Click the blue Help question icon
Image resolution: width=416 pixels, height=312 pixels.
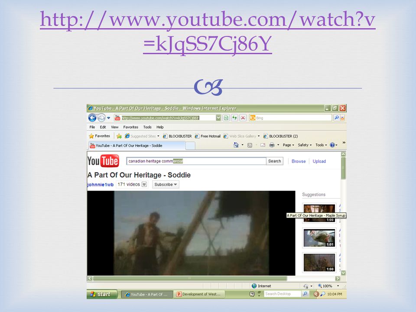pyautogui.click(x=332, y=145)
